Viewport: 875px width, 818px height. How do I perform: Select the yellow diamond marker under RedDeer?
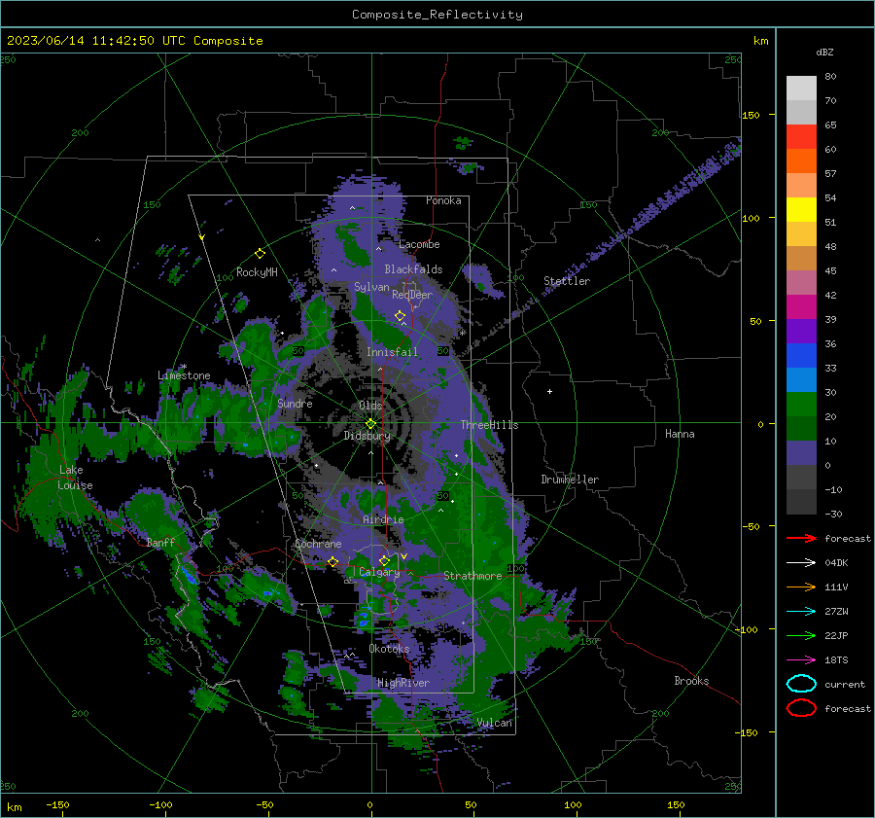point(400,316)
